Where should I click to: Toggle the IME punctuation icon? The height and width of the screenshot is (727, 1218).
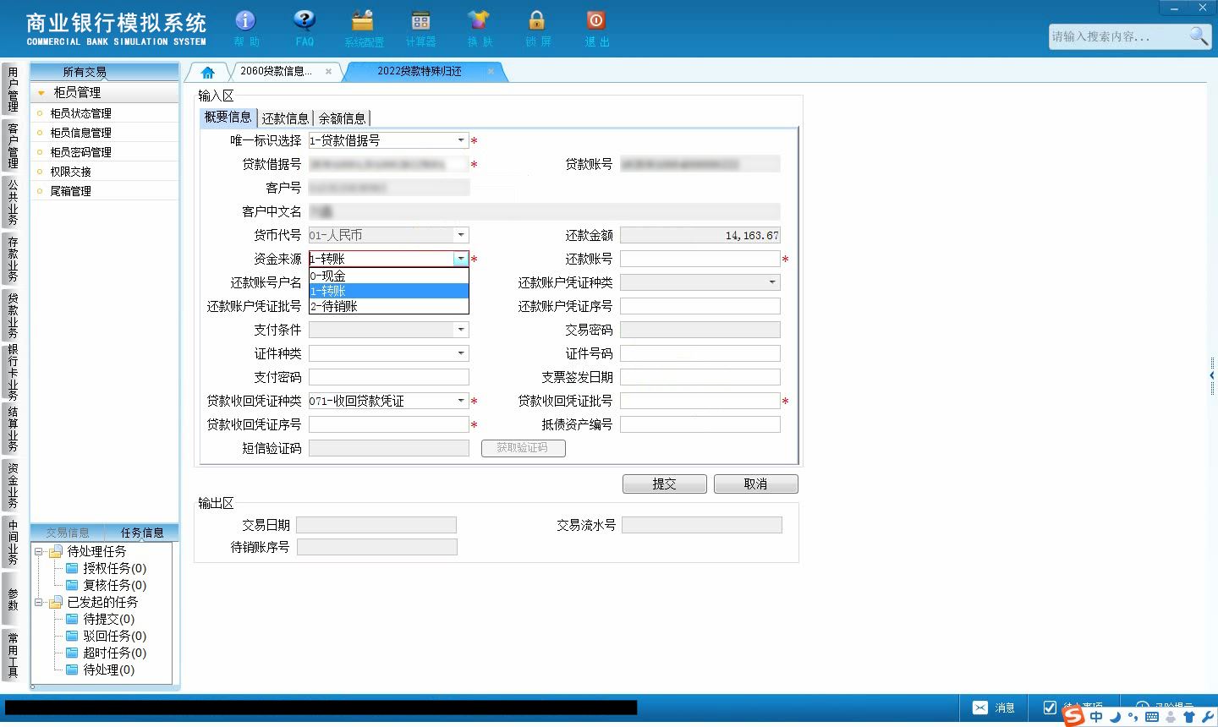coord(1133,717)
